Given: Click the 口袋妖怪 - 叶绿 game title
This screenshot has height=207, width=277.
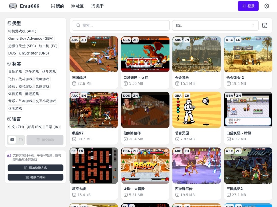Looking at the screenshot, I should pos(239,133).
